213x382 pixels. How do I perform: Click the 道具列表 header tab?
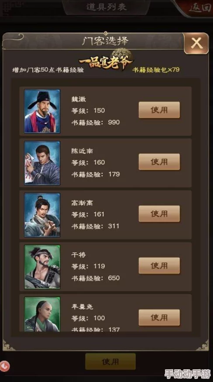tap(106, 7)
